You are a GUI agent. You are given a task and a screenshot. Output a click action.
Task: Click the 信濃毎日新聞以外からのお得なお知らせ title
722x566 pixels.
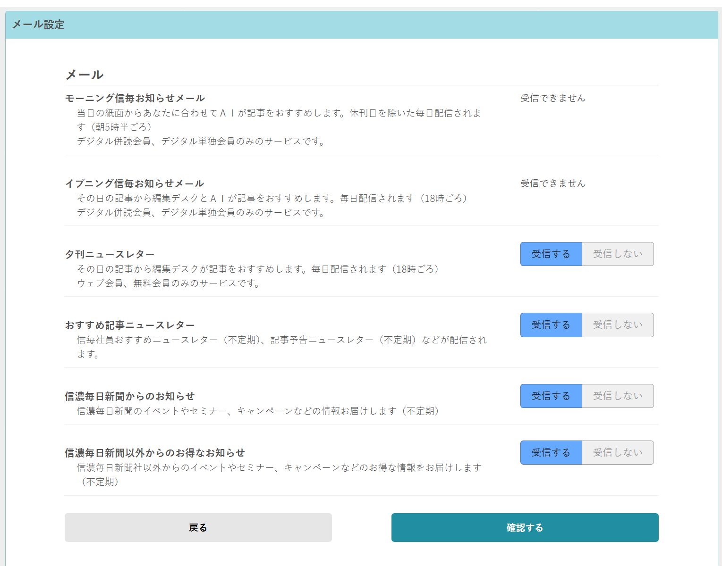pyautogui.click(x=155, y=453)
